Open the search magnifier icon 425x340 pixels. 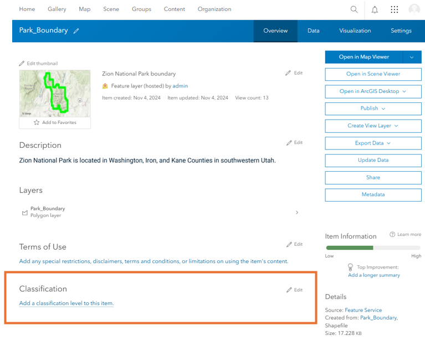(x=354, y=9)
